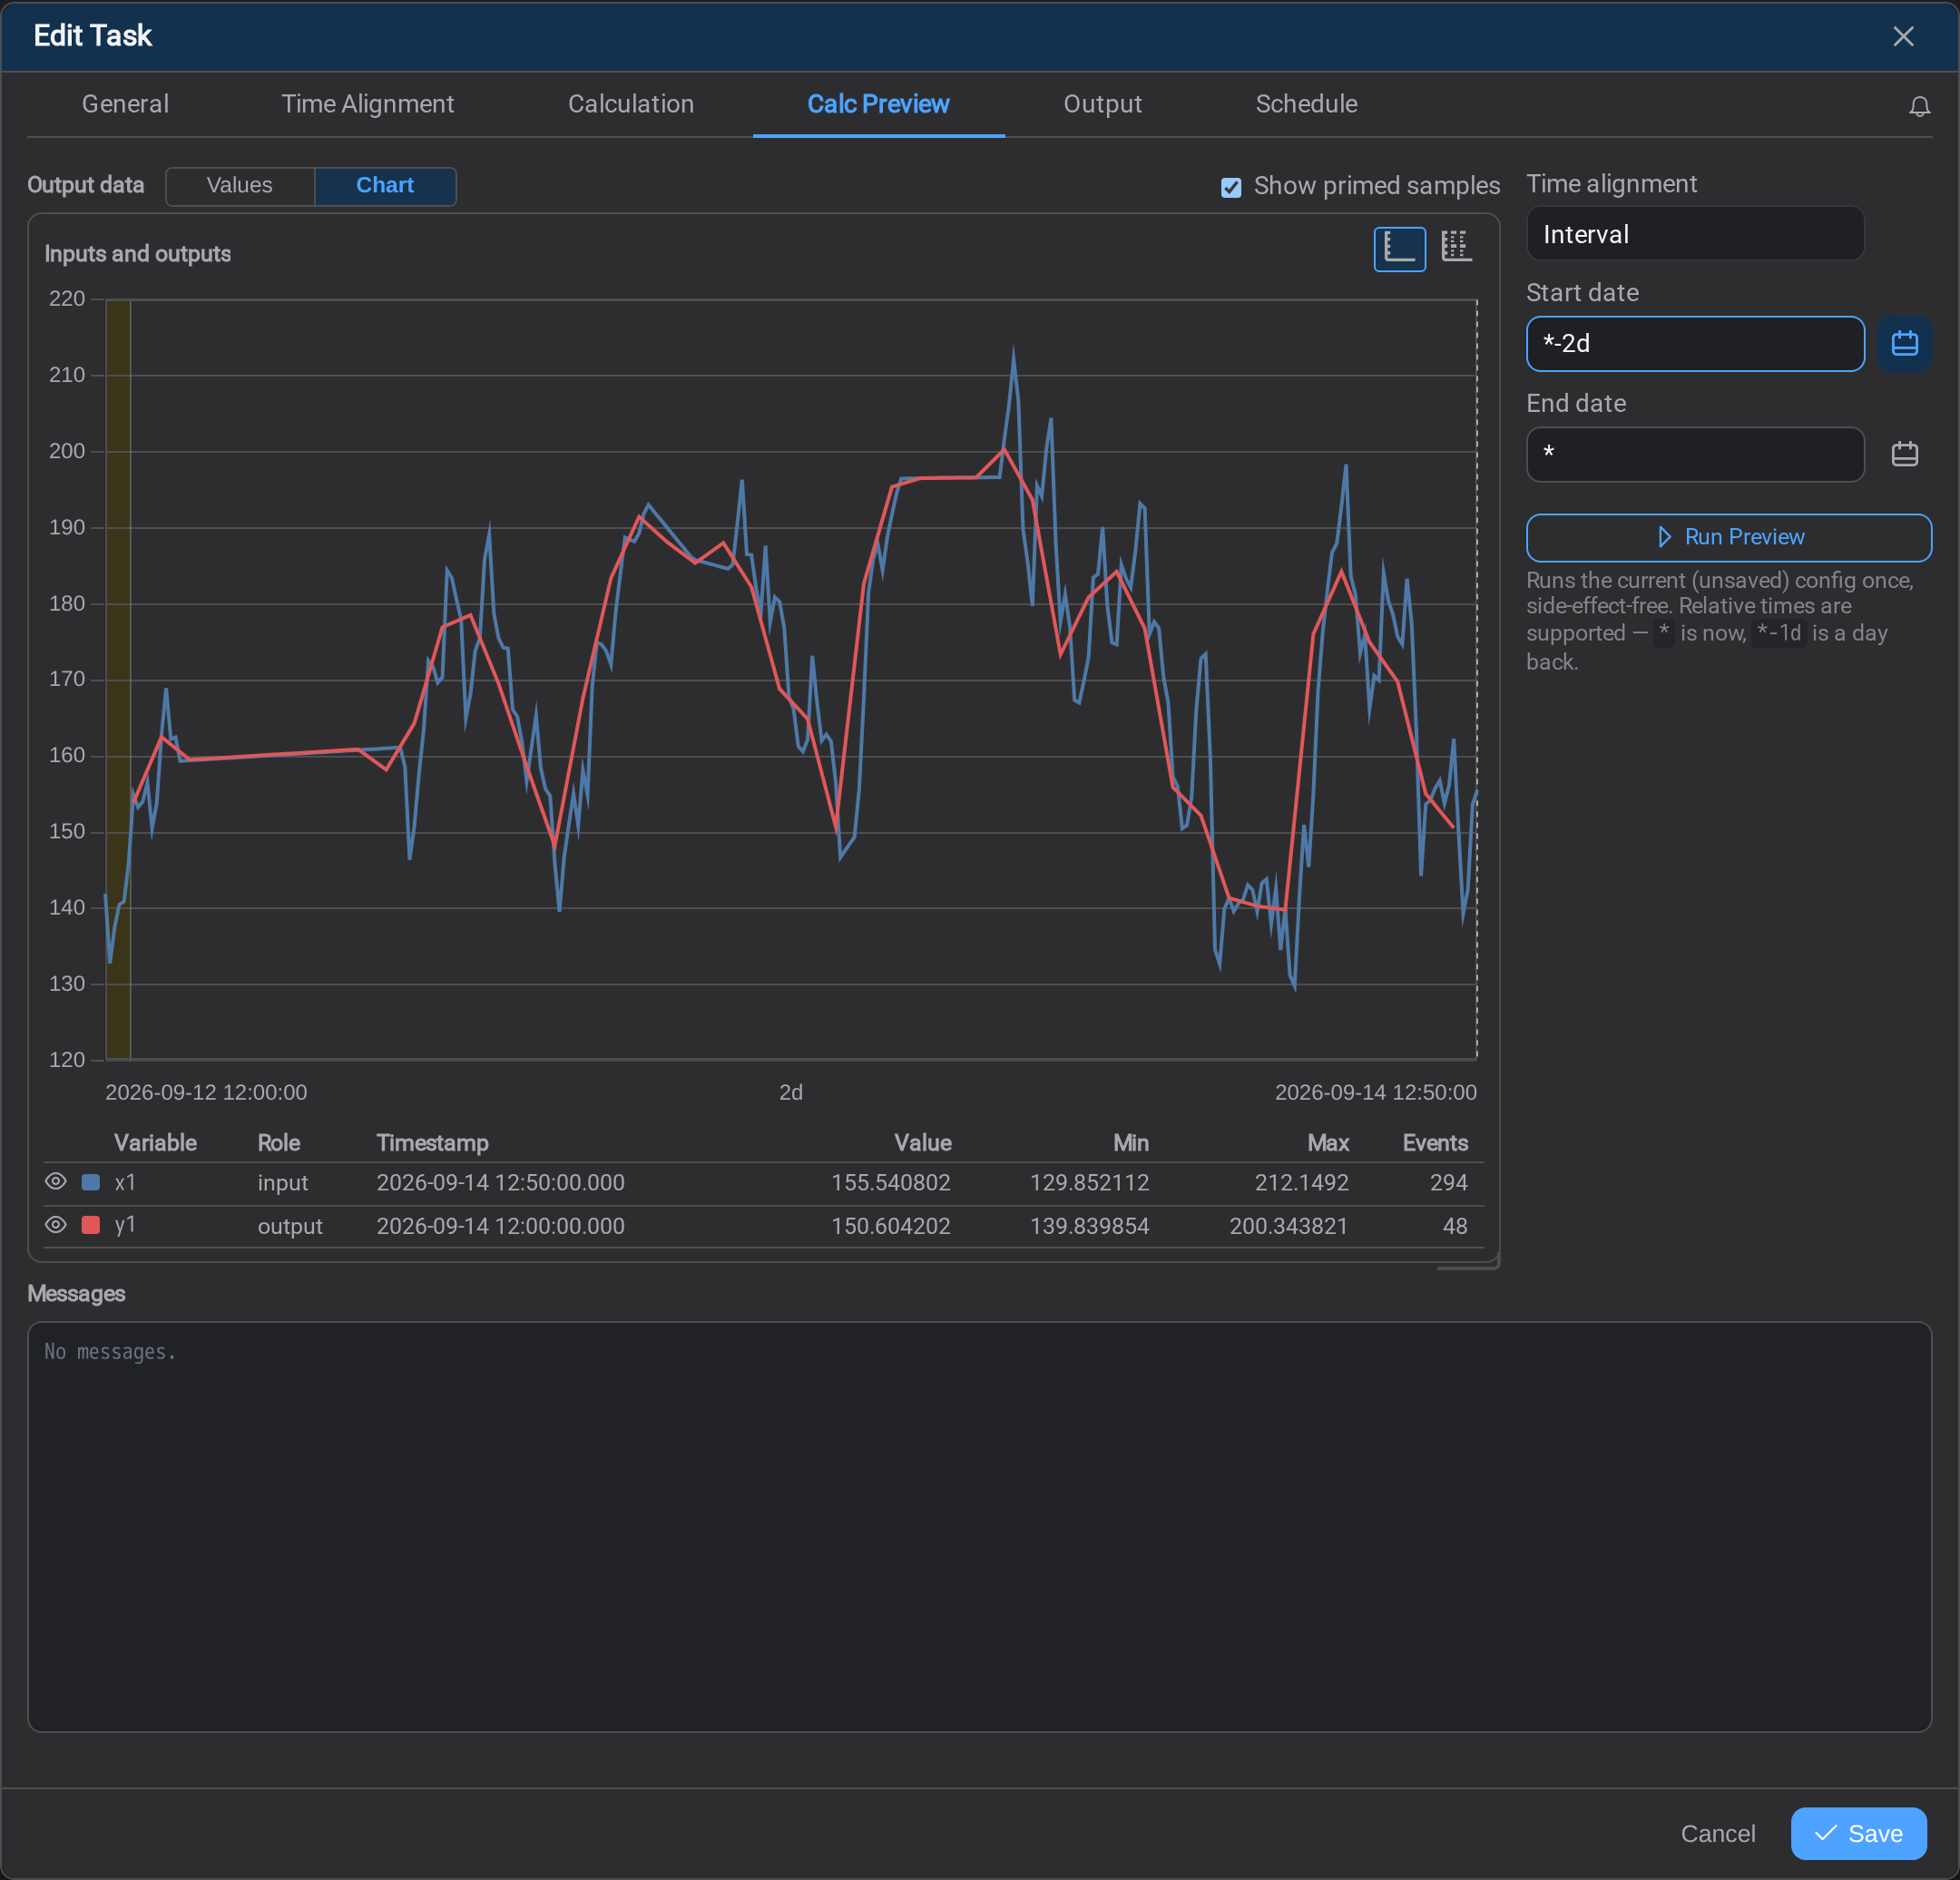Click the Max column header
The height and width of the screenshot is (1880, 1960).
click(1327, 1142)
